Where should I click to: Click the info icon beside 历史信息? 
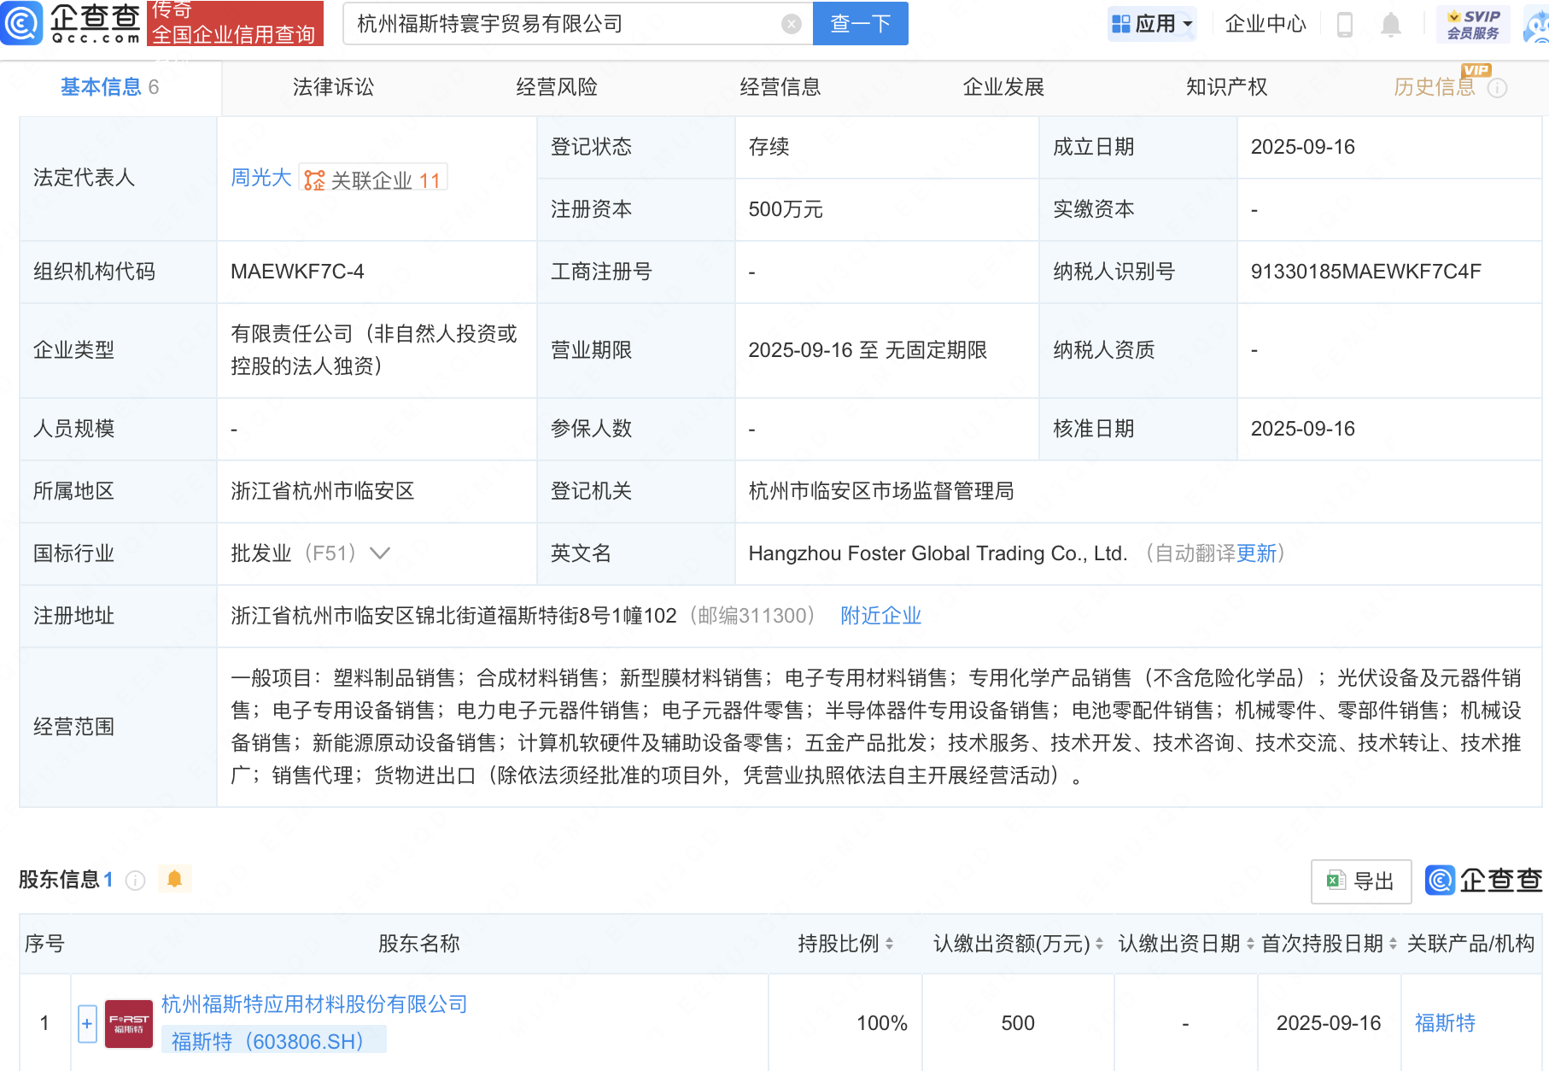pos(1498,88)
